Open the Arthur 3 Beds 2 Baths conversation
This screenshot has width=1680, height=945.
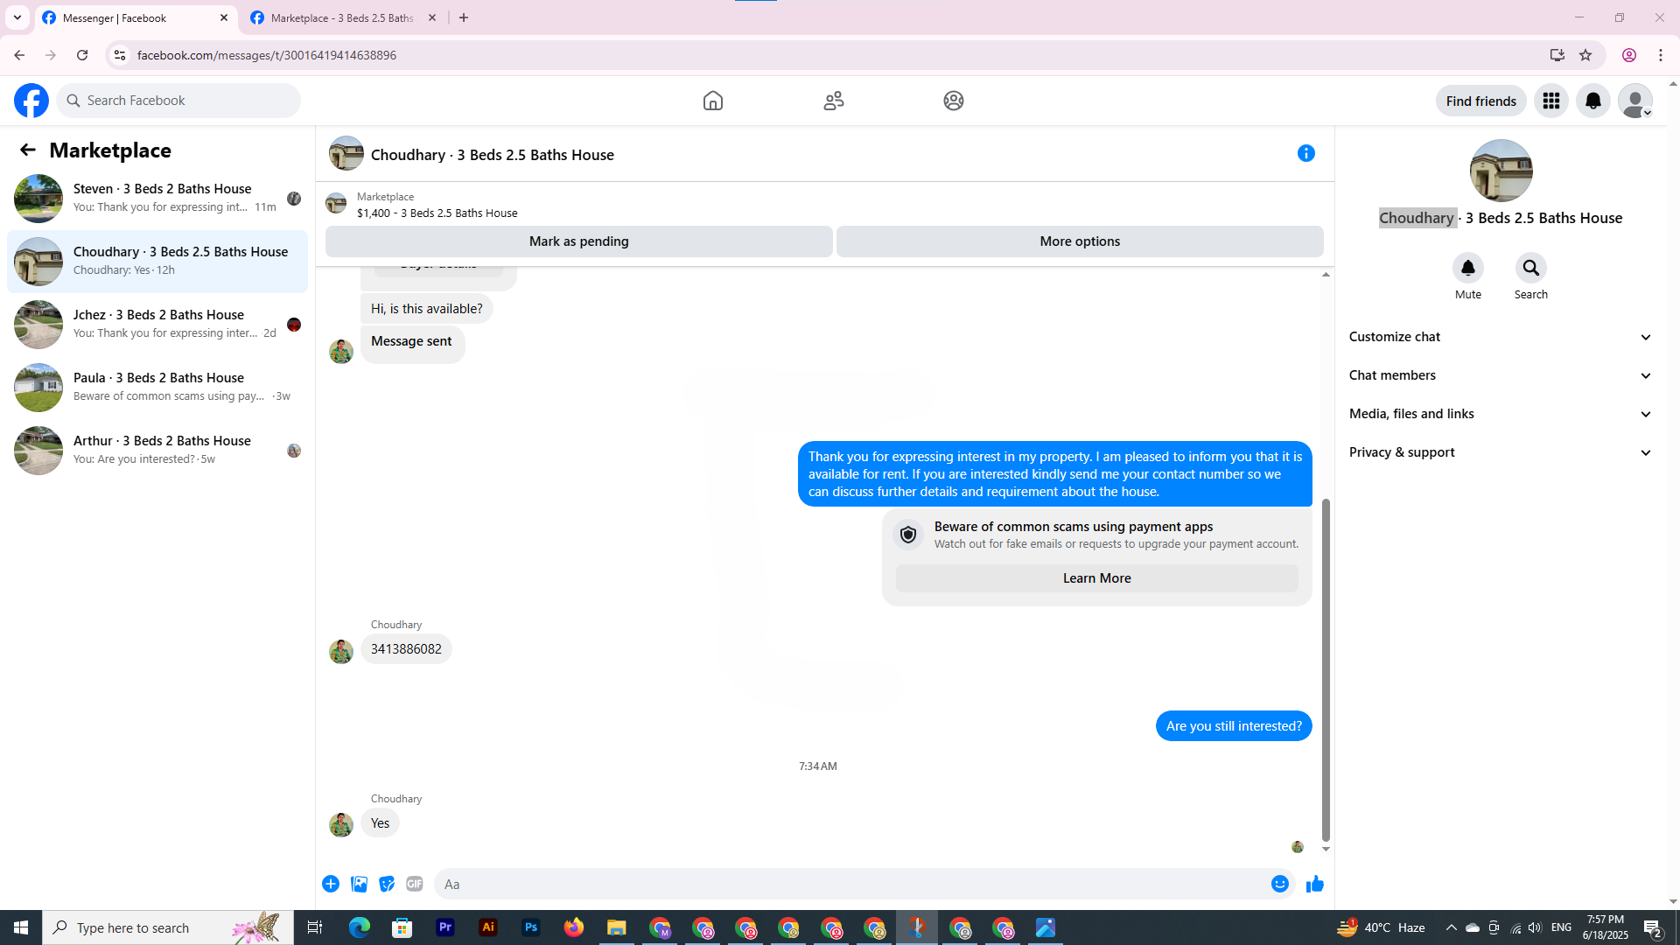click(x=157, y=450)
